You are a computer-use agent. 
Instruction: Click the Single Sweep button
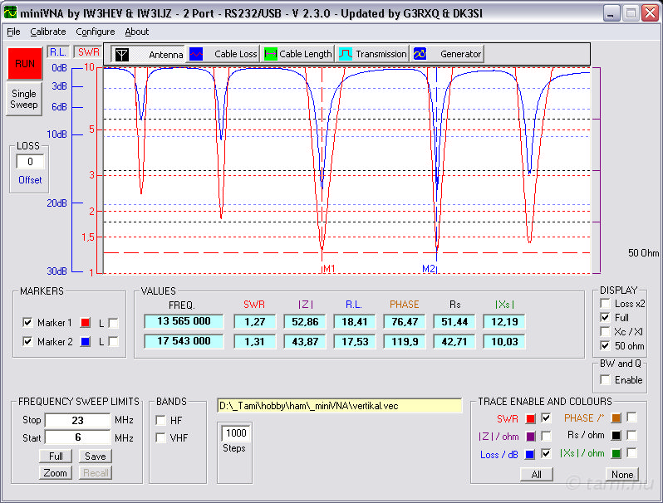[x=24, y=100]
